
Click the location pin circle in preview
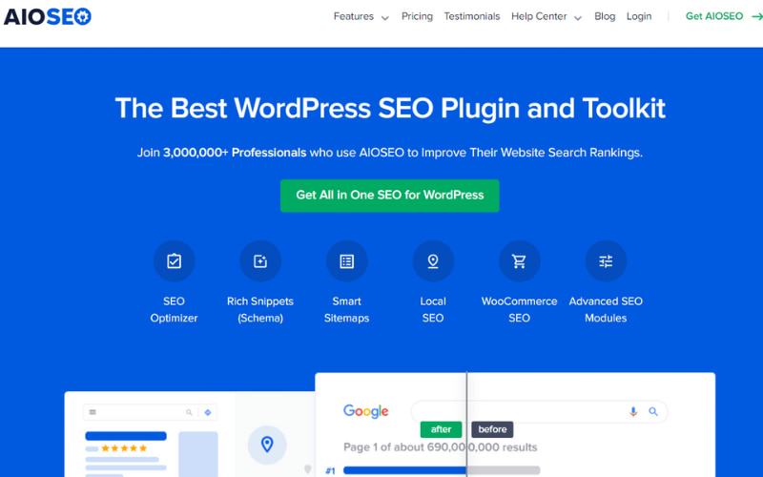click(x=267, y=445)
